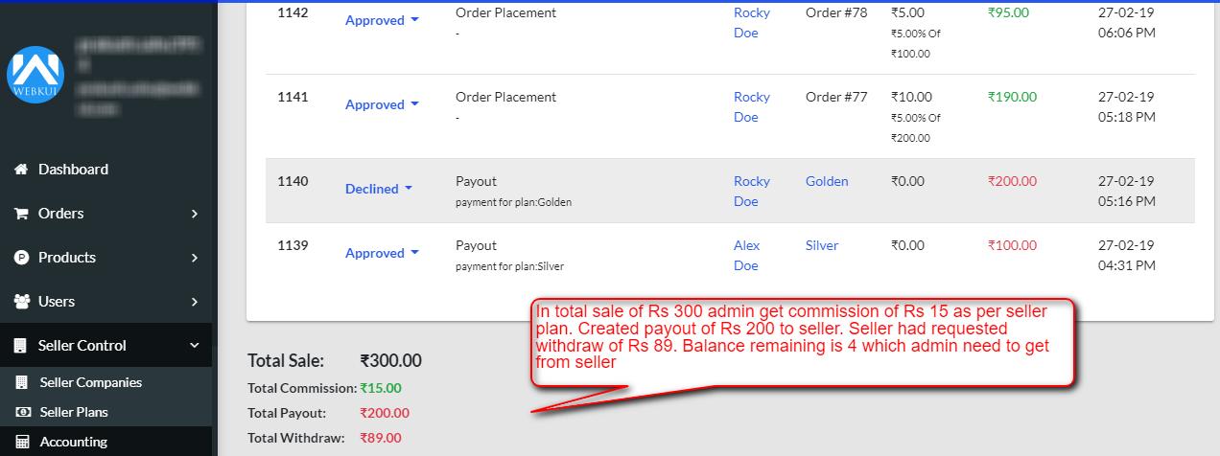Open Approved status dropdown for transaction 1142
The image size is (1220, 456).
(x=382, y=20)
